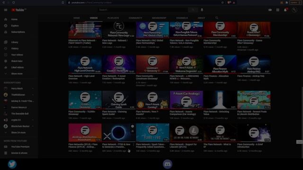Open Darren Moore Jr subscription
Screen dimensions: 303x170
tap(19, 107)
